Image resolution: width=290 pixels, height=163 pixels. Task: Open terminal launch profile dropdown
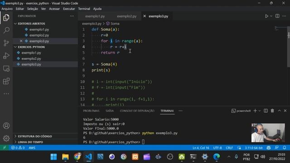(260, 110)
